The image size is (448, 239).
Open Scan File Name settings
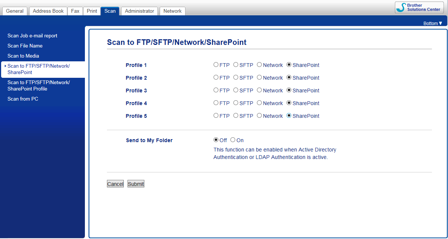25,46
